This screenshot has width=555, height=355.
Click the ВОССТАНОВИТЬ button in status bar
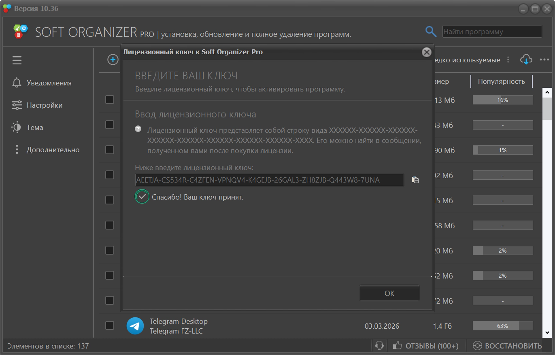(508, 346)
